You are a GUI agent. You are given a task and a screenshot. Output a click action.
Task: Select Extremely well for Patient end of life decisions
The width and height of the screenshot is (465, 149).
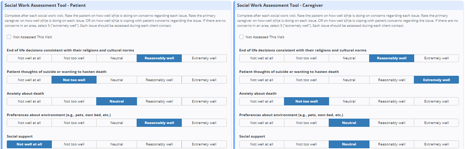pos(204,58)
